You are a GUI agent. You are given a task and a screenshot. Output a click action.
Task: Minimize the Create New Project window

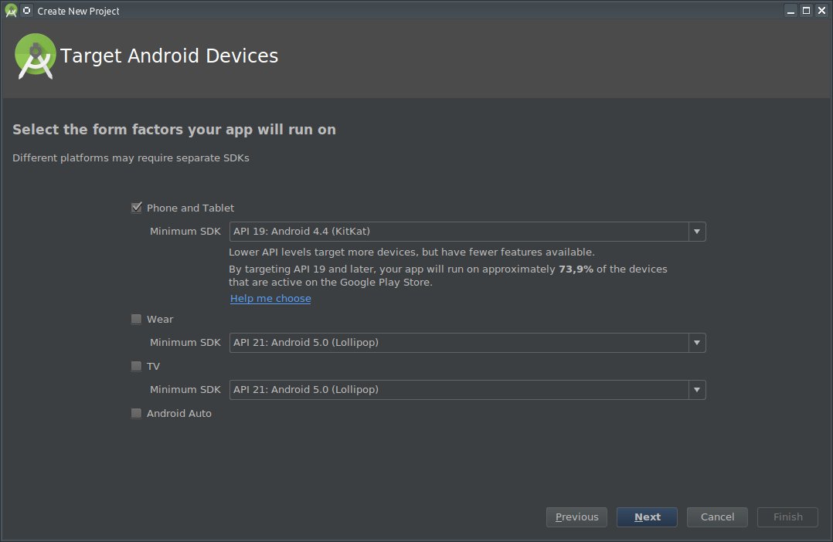pyautogui.click(x=790, y=11)
